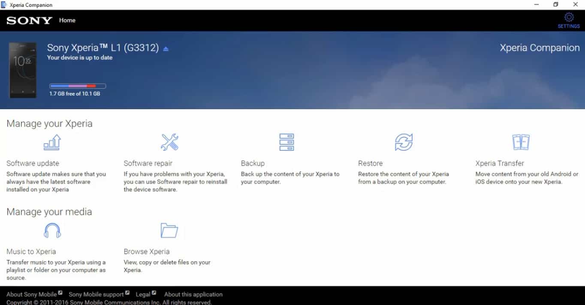Open Browse Xperia folder icon

coord(169,230)
